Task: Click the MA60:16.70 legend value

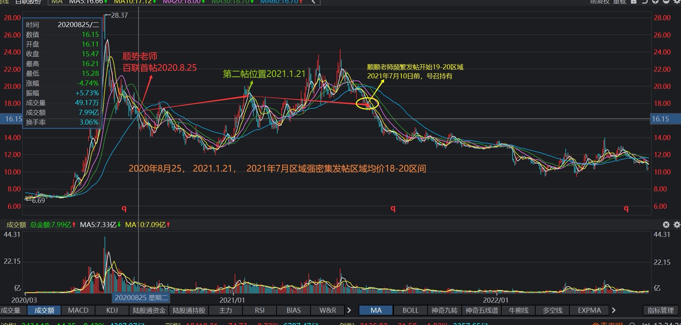Action: 282,1
